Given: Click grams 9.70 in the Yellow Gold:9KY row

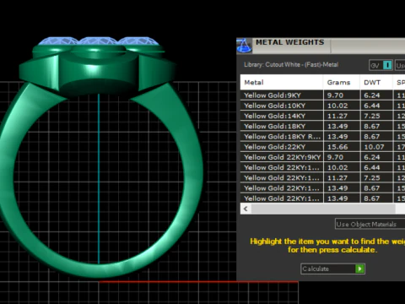Looking at the screenshot, I should [x=335, y=95].
